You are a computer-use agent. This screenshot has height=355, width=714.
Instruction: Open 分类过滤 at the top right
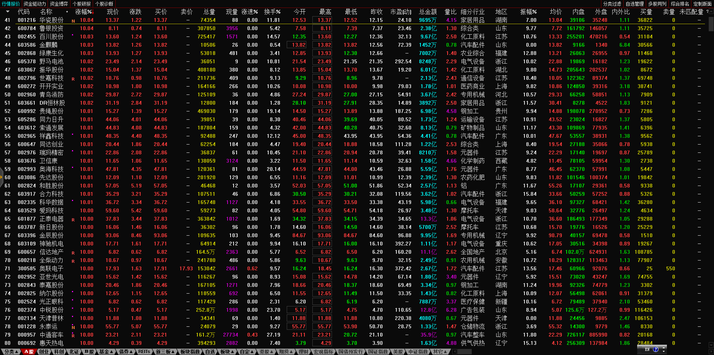tap(612, 4)
